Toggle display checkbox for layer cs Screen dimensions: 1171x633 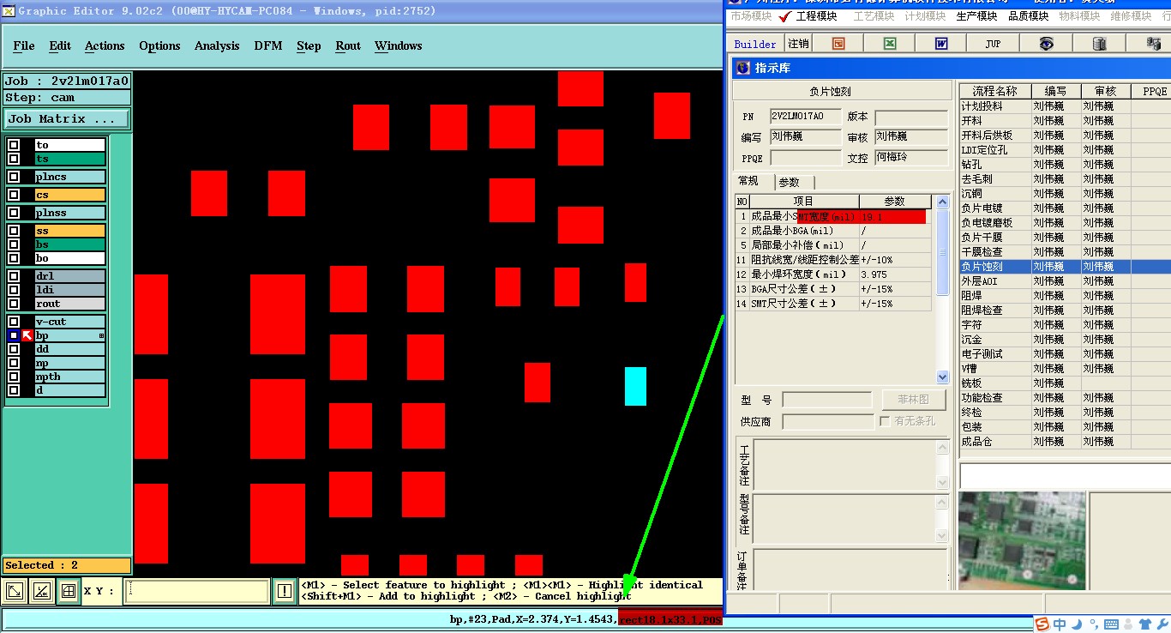(x=14, y=195)
